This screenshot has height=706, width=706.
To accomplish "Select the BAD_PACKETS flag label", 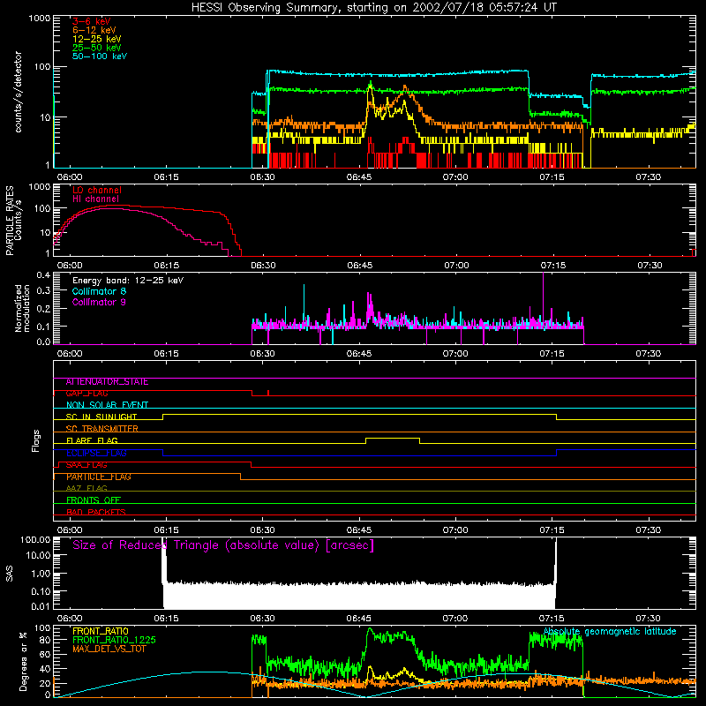I will point(96,512).
